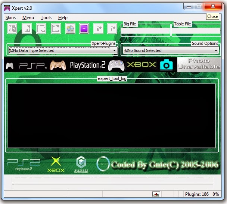Image resolution: width=227 pixels, height=204 pixels.
Task: Click the 'Plugins: 186' status text
Action: [197, 194]
